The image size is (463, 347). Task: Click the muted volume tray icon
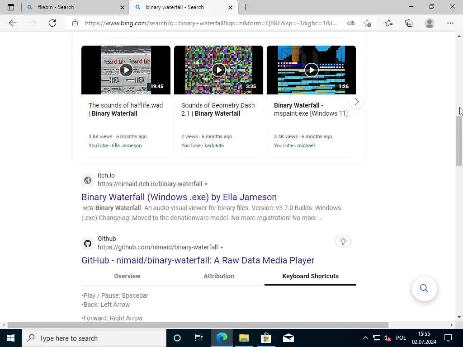[387, 338]
